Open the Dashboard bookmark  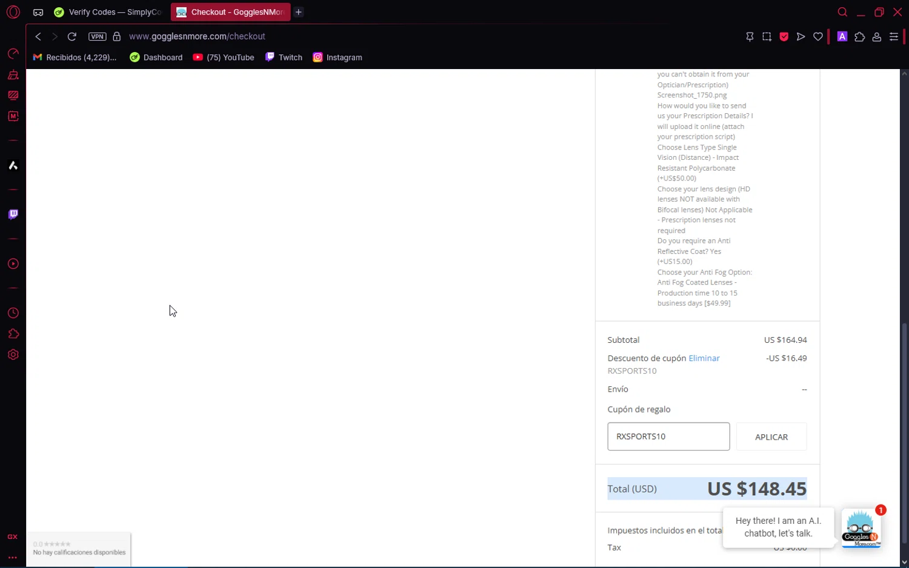(x=156, y=58)
